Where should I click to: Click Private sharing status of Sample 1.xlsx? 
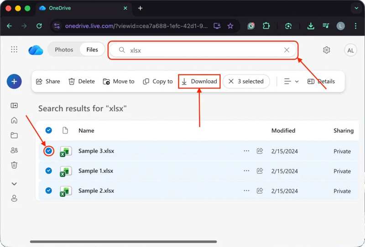point(342,171)
